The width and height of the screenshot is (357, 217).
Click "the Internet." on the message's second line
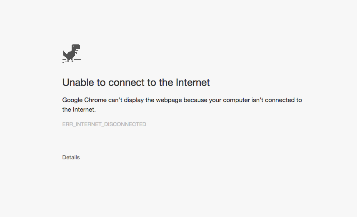coord(79,110)
